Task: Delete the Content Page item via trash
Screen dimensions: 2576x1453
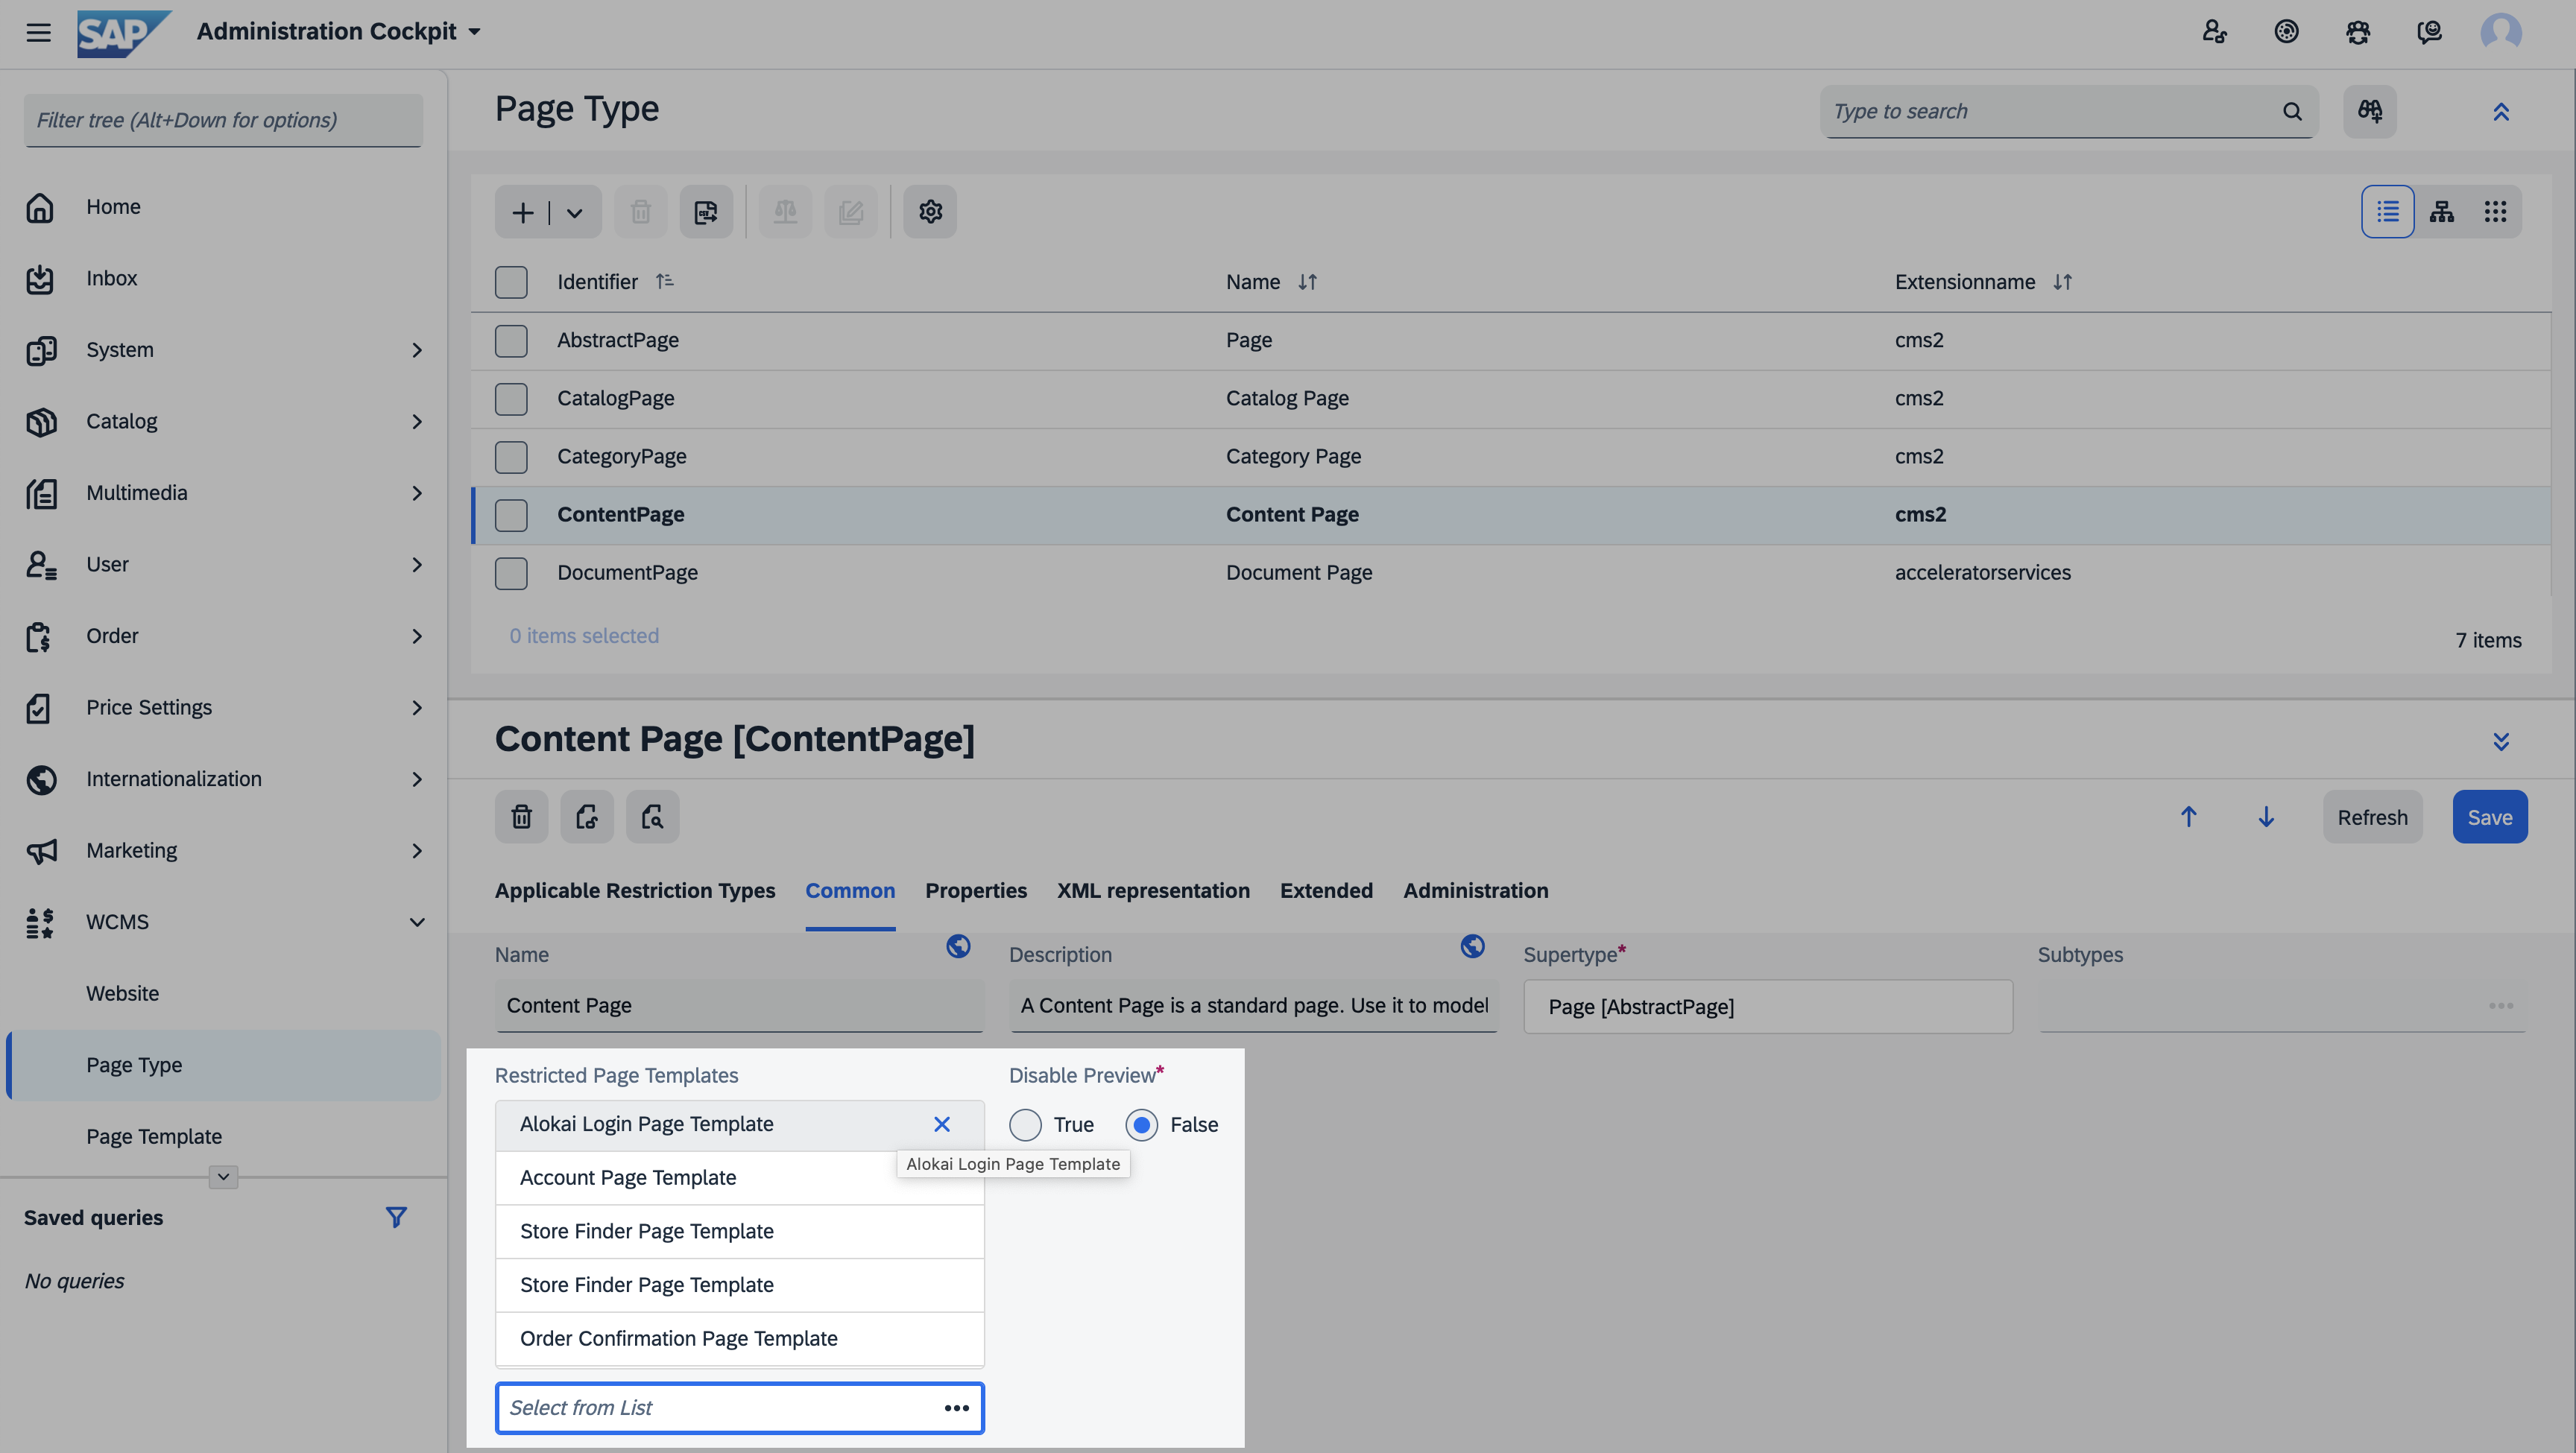Action: (521, 817)
